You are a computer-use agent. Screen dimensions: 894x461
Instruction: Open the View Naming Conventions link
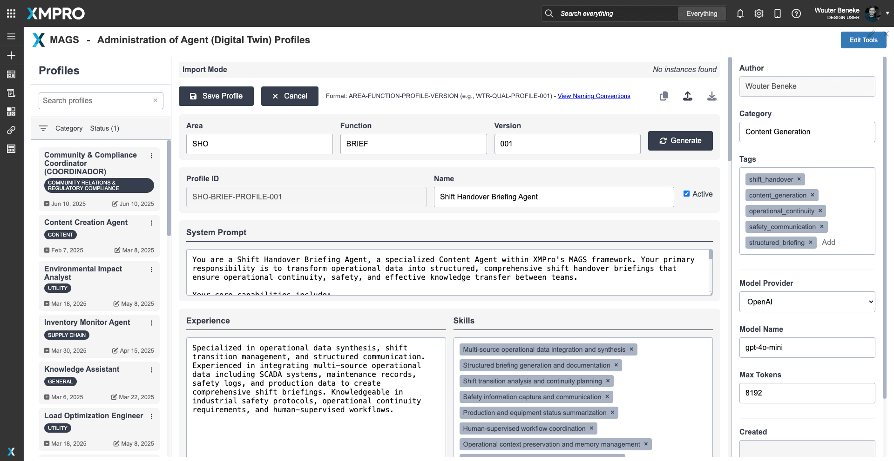pyautogui.click(x=594, y=96)
